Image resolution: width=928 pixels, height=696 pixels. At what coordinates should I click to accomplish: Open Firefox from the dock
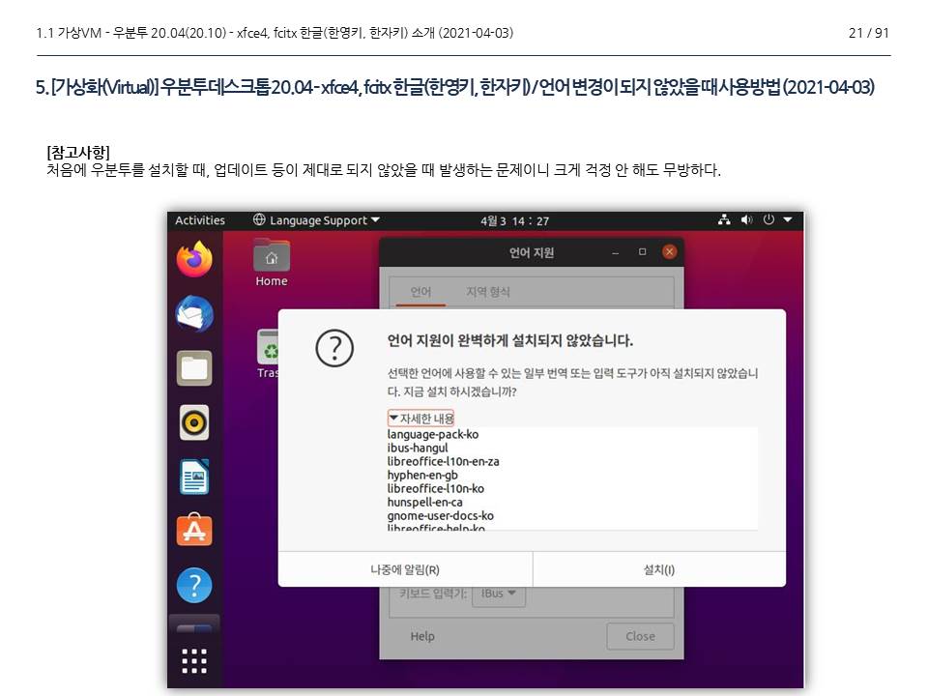[194, 259]
